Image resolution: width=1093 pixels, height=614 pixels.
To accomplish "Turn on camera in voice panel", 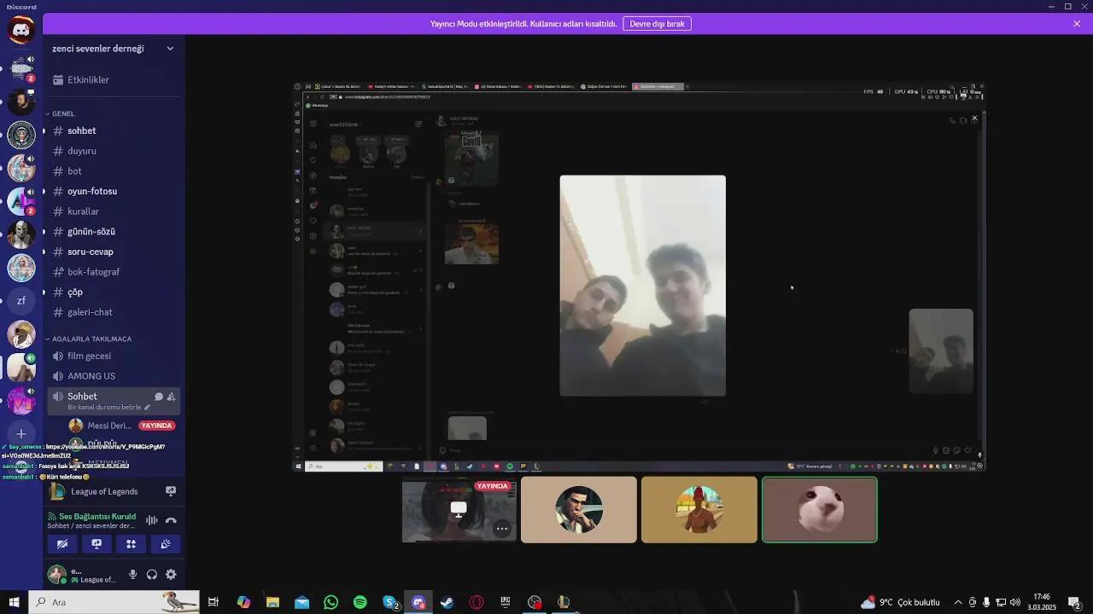I will (x=62, y=544).
